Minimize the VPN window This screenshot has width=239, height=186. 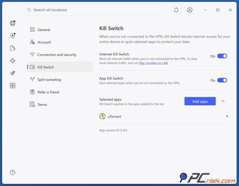tap(205, 10)
